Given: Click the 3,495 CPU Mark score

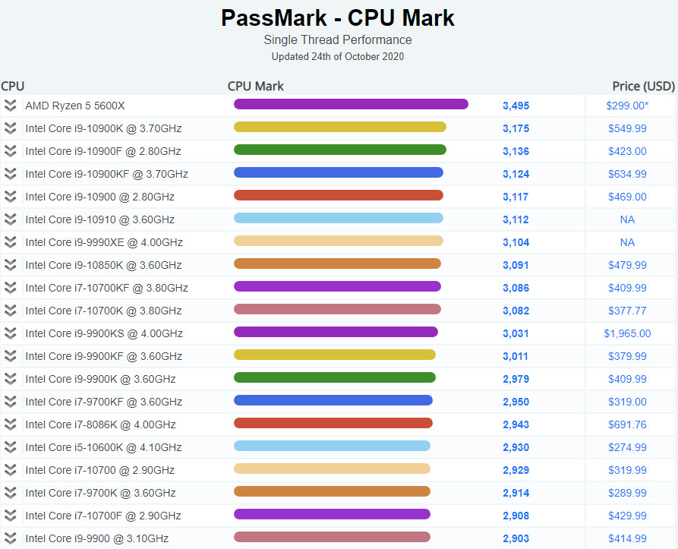Looking at the screenshot, I should (x=516, y=106).
